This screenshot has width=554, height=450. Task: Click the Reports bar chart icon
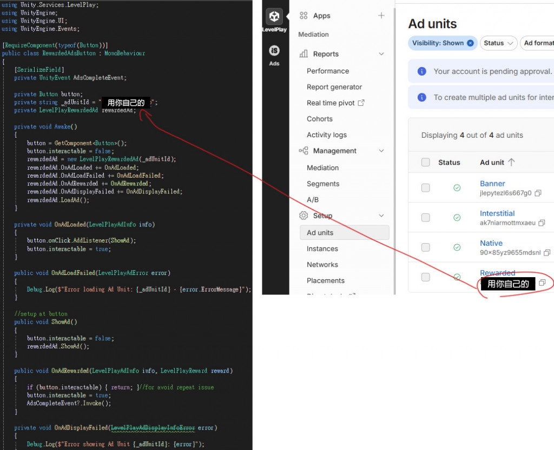pyautogui.click(x=304, y=54)
